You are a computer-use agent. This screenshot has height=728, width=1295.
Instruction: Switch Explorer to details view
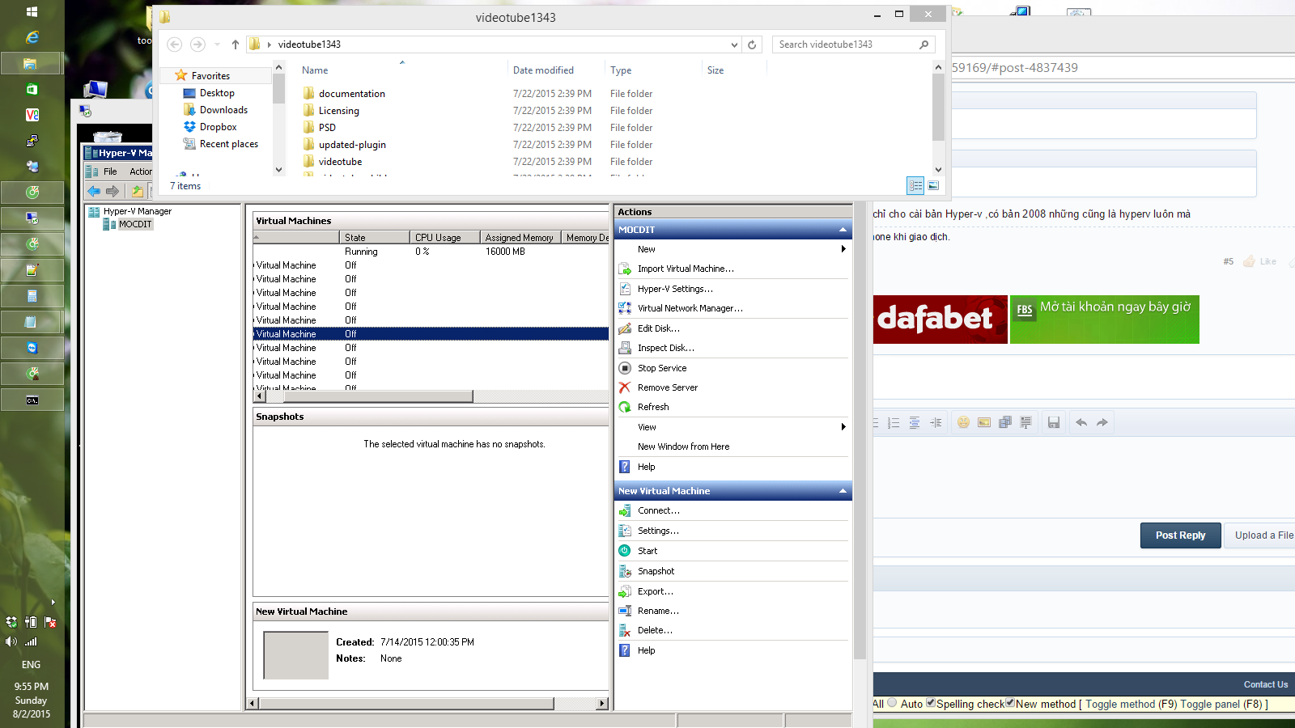(915, 186)
